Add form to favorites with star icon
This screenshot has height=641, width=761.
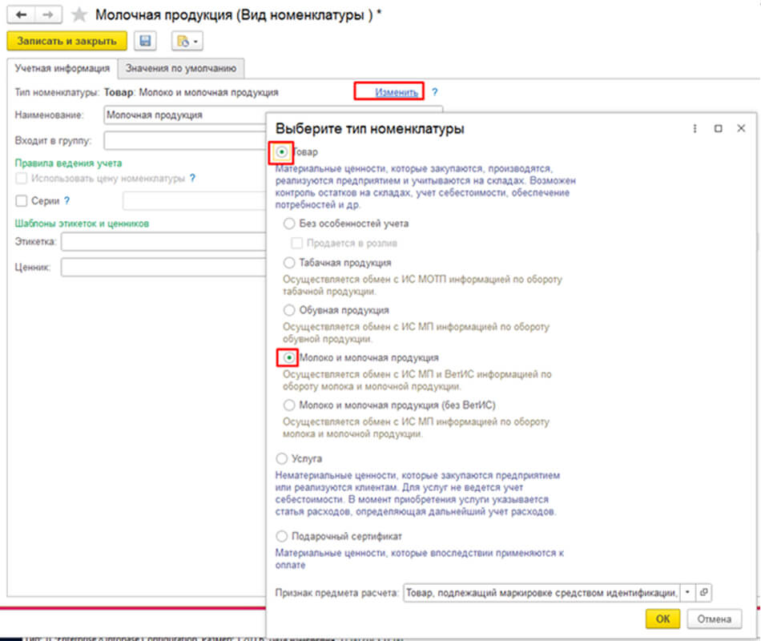79,15
